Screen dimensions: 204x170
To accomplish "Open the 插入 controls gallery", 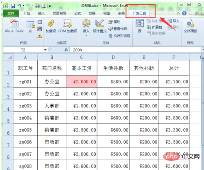I will tap(86, 27).
